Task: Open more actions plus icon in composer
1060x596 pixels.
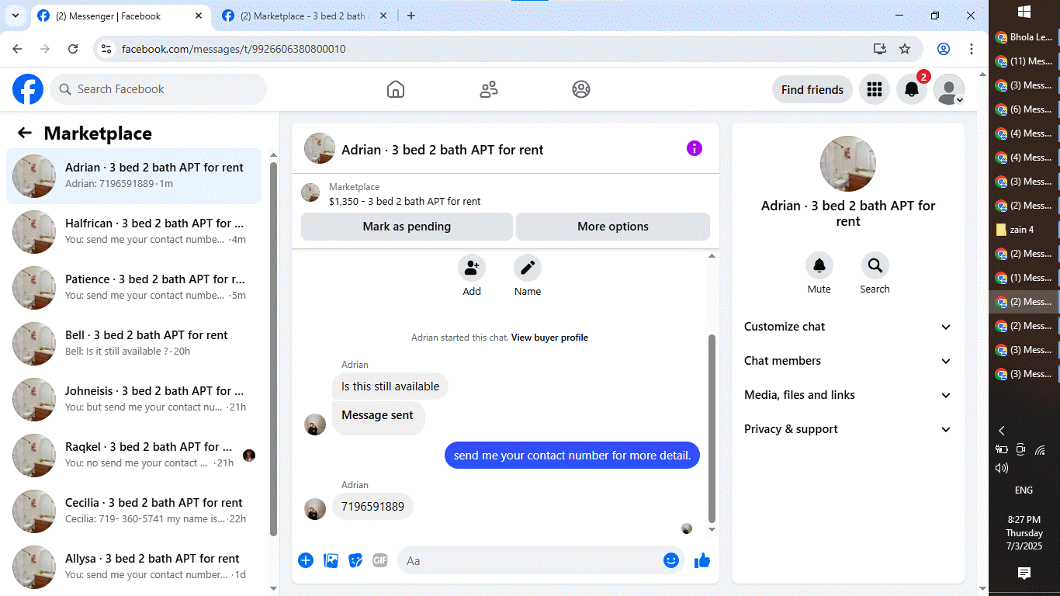Action: click(x=306, y=560)
